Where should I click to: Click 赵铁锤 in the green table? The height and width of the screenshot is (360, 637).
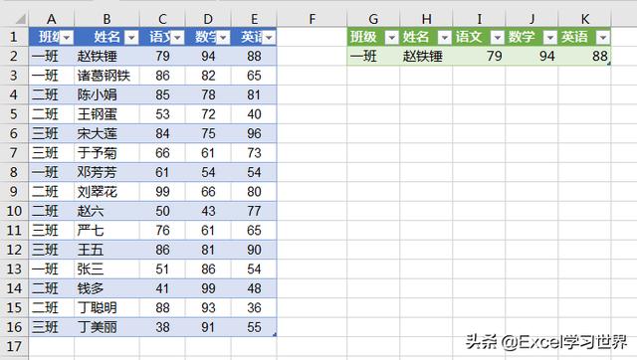pos(426,56)
